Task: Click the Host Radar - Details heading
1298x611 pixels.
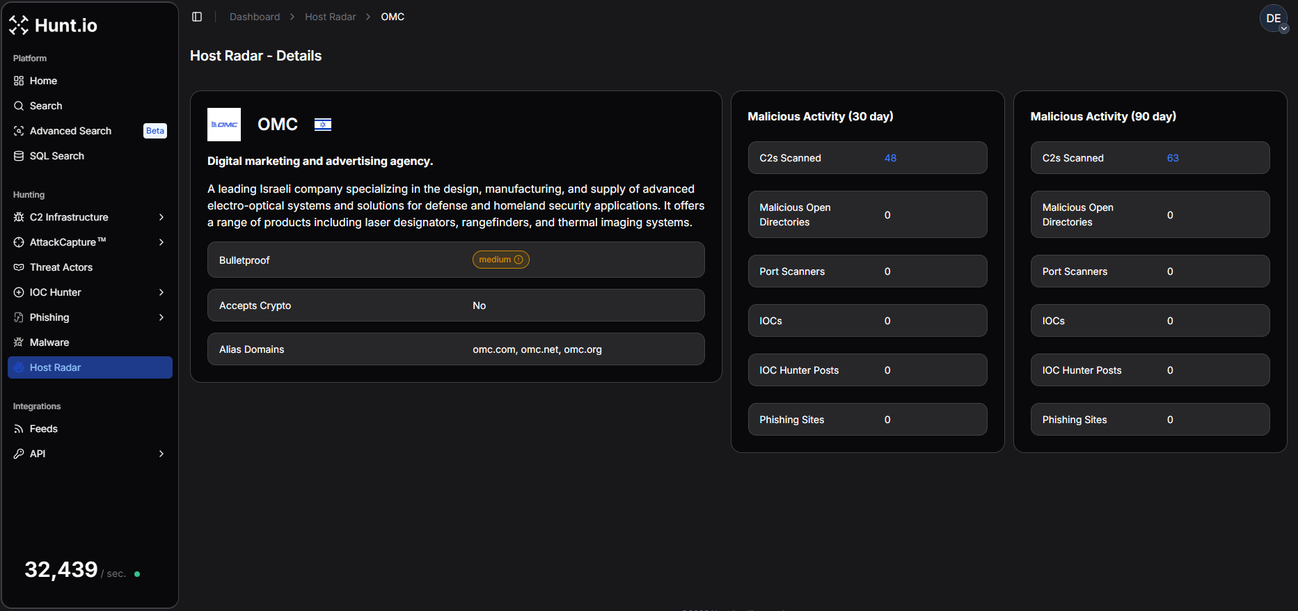Action: tap(256, 56)
